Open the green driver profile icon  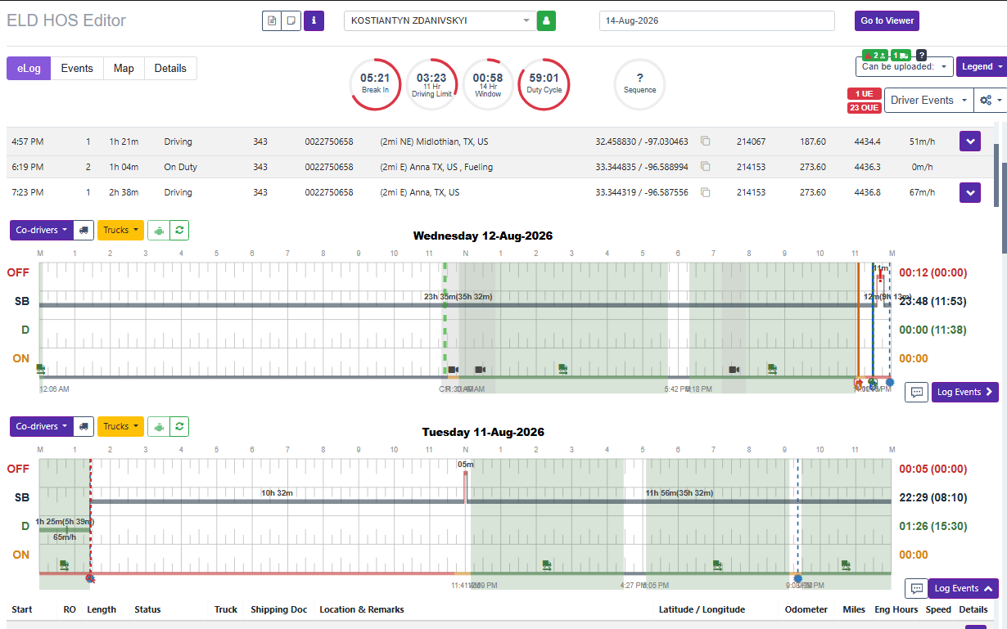[546, 20]
